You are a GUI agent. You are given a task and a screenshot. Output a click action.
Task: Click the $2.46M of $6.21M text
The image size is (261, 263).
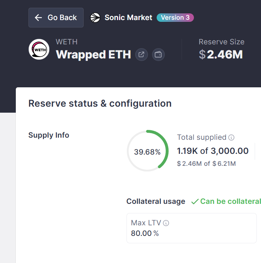206,163
